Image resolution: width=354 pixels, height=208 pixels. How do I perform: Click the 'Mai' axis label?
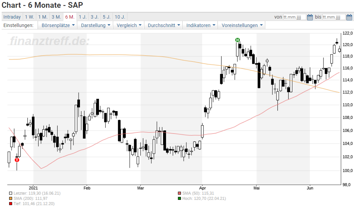click(256, 188)
